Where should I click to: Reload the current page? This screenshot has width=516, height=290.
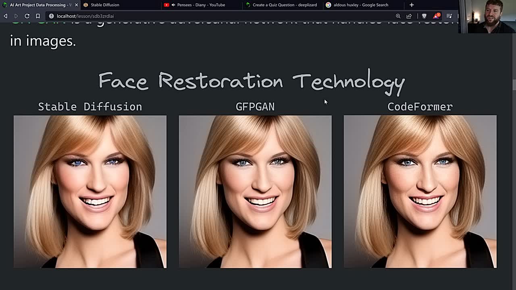[27, 16]
